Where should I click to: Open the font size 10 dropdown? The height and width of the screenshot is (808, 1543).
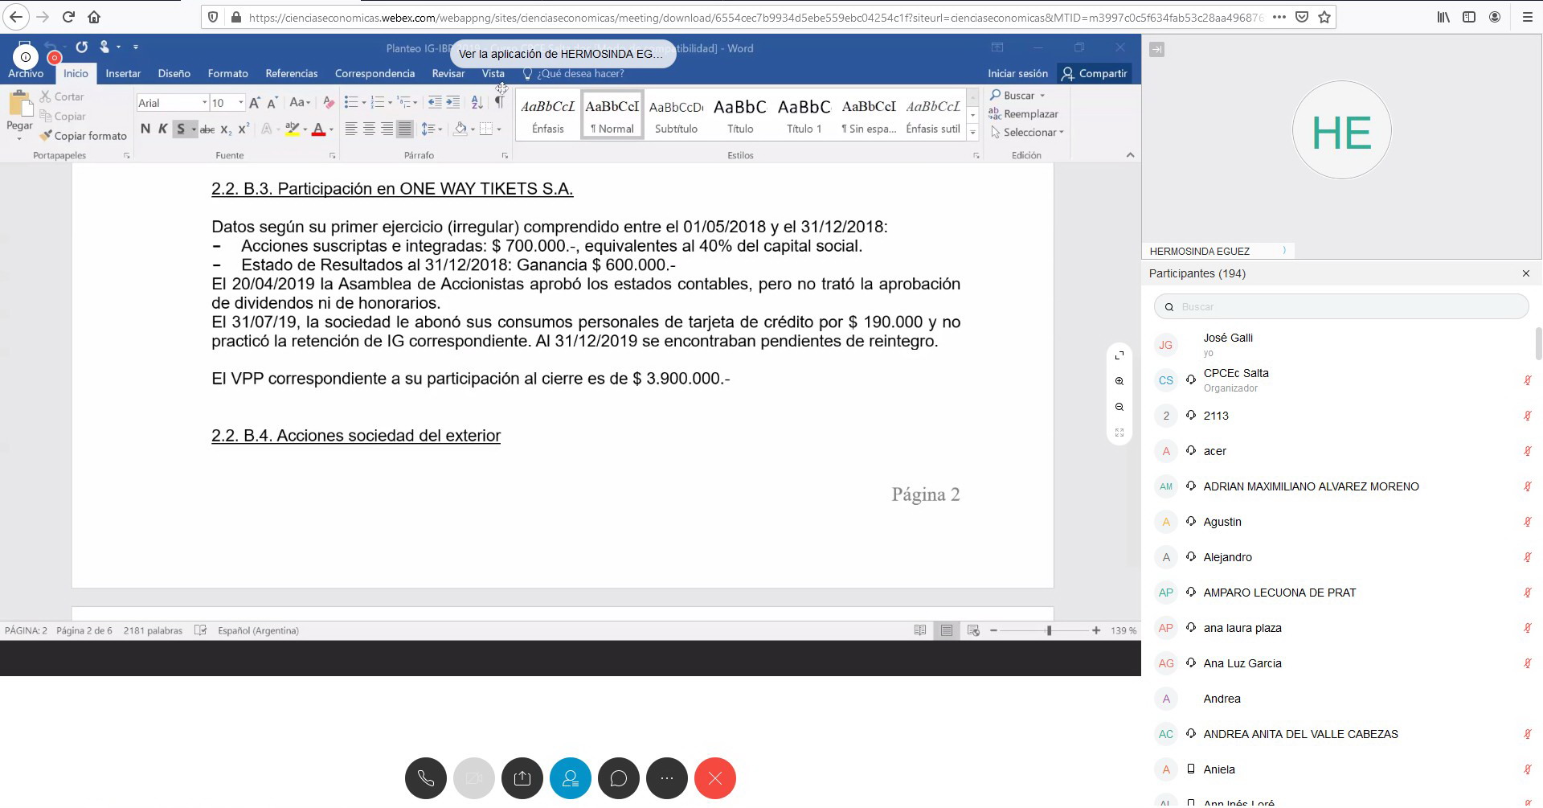240,103
